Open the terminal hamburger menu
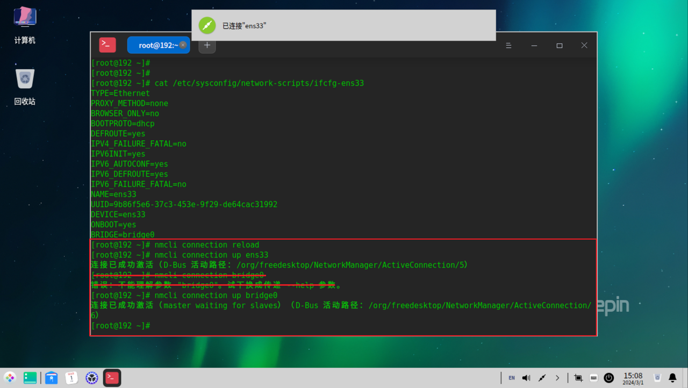This screenshot has height=388, width=688. pyautogui.click(x=508, y=46)
